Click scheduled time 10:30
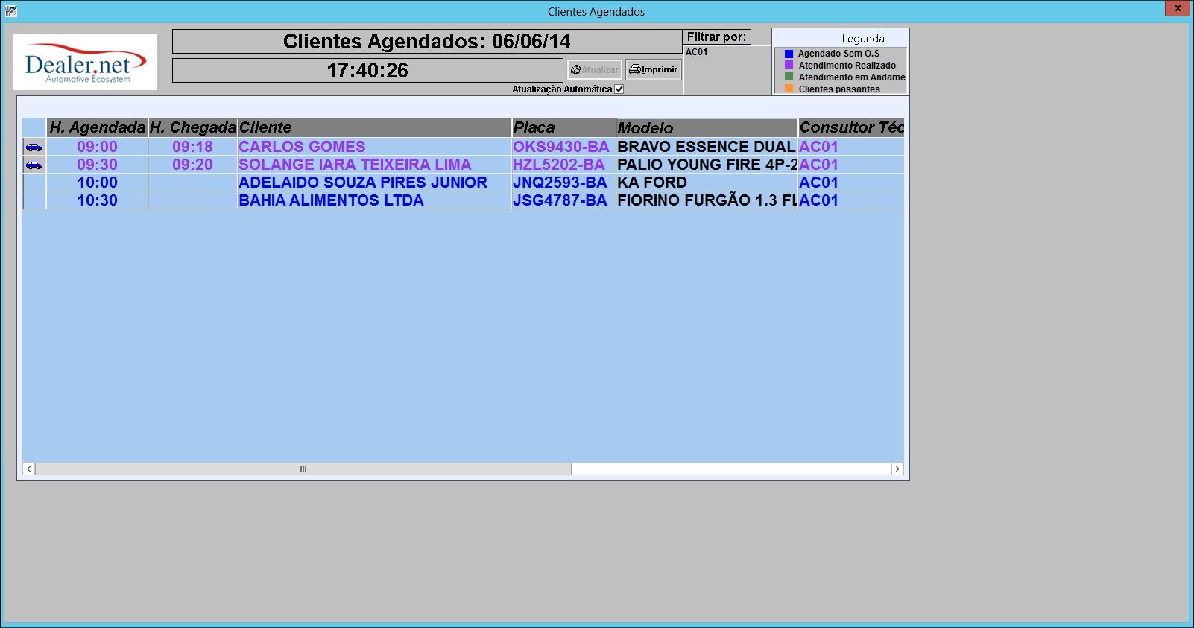Viewport: 1194px width, 628px height. [x=98, y=200]
